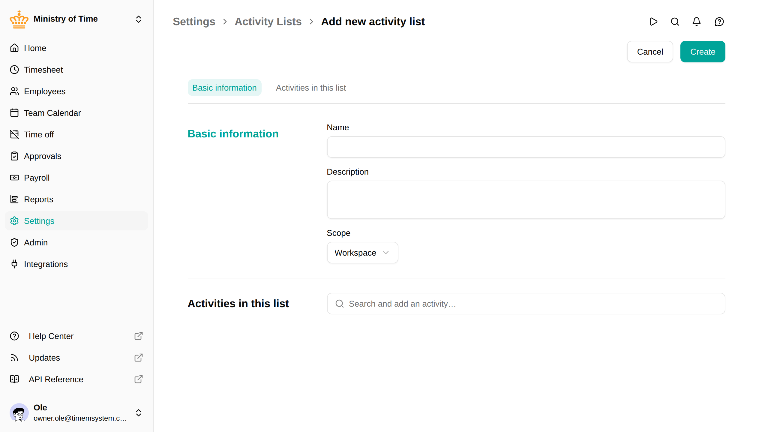The height and width of the screenshot is (432, 768).
Task: Click the Reports chart icon
Action: pyautogui.click(x=14, y=199)
